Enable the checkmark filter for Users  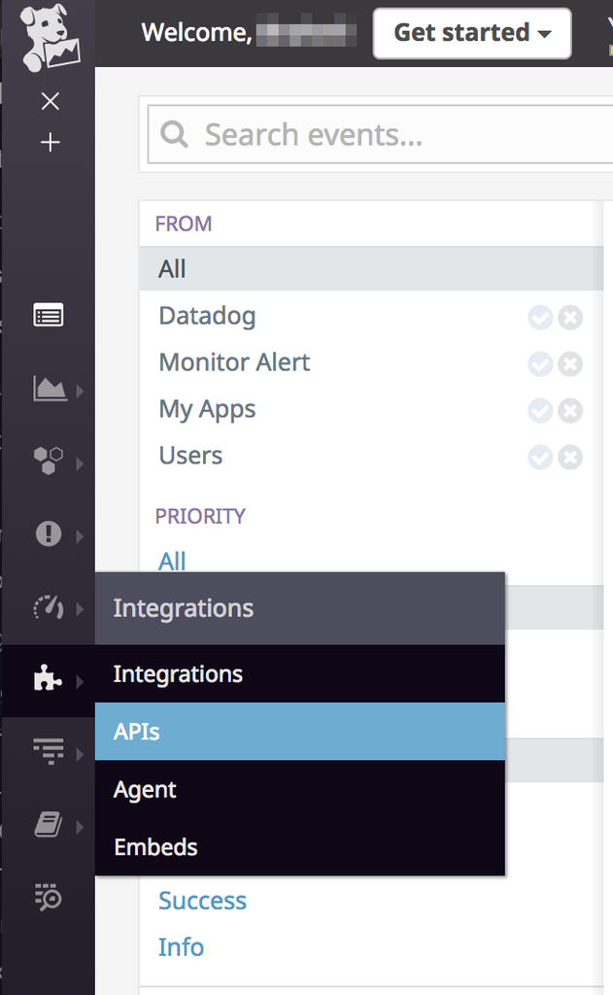[x=540, y=457]
